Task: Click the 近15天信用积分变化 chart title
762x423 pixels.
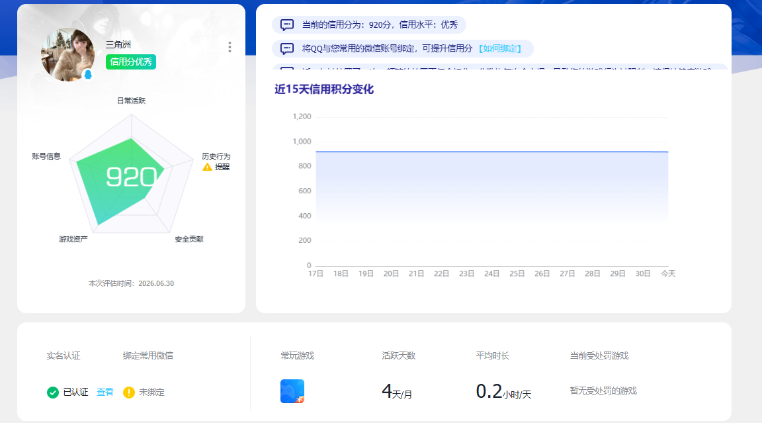Action: point(324,89)
